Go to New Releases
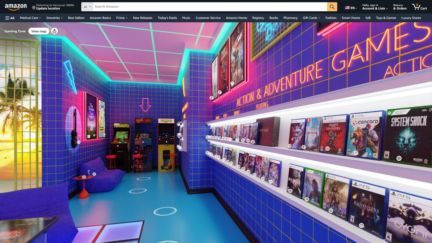Image resolution: width=432 pixels, height=243 pixels. [x=143, y=18]
